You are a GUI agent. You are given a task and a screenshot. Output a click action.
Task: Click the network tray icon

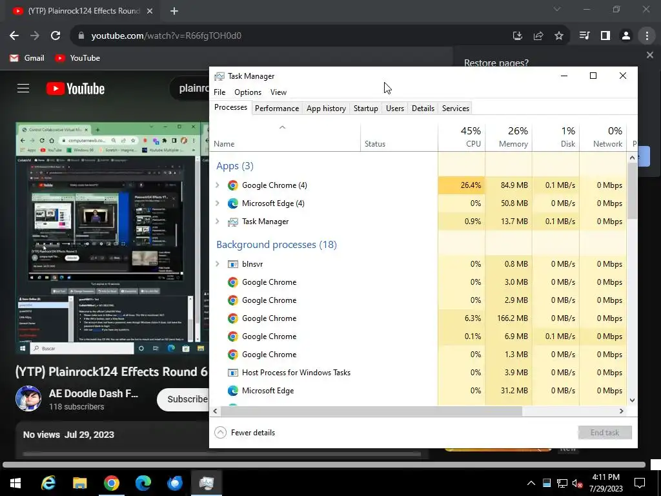[x=562, y=483]
